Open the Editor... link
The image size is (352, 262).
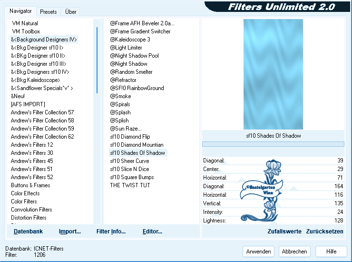point(152,232)
